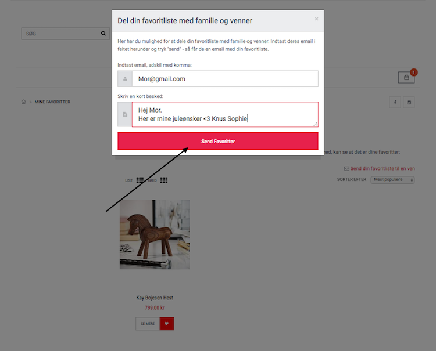Click the home breadcrumb icon

tap(24, 102)
